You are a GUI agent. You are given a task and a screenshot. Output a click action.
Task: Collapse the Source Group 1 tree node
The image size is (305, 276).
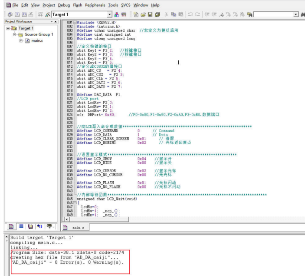point(14,34)
